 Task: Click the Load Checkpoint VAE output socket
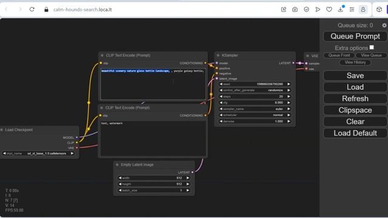coord(77,148)
